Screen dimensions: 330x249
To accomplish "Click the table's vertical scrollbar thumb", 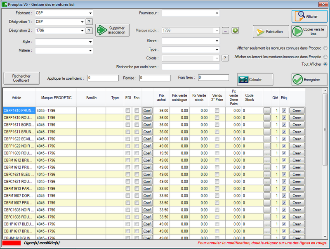I will point(325,130).
